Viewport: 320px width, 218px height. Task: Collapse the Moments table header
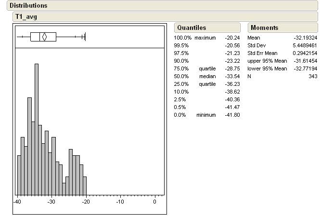[x=264, y=28]
